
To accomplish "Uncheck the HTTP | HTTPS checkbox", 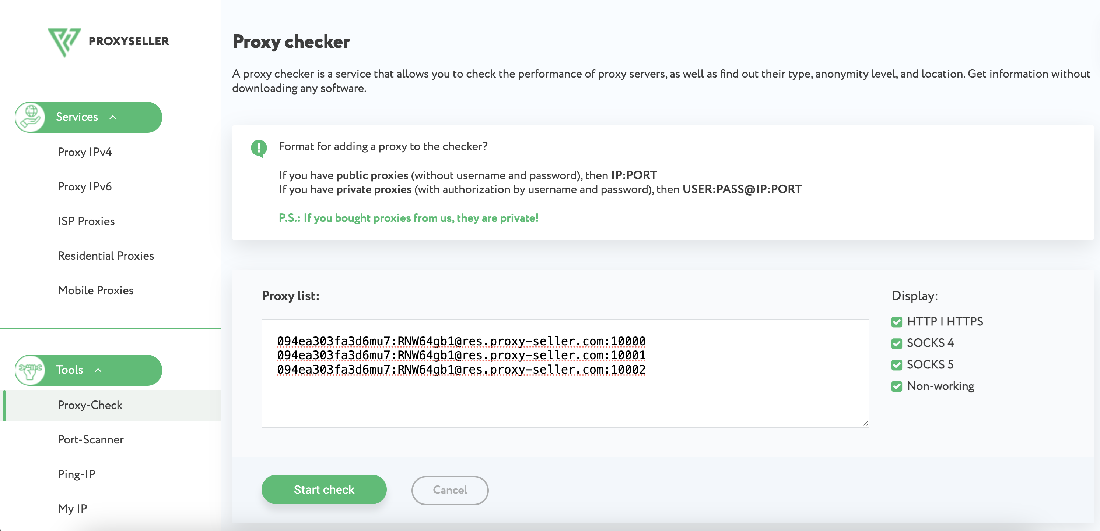I will click(x=897, y=322).
